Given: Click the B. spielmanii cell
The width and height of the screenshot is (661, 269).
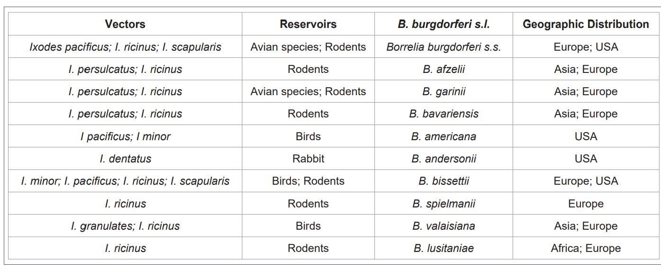Looking at the screenshot, I should (444, 204).
